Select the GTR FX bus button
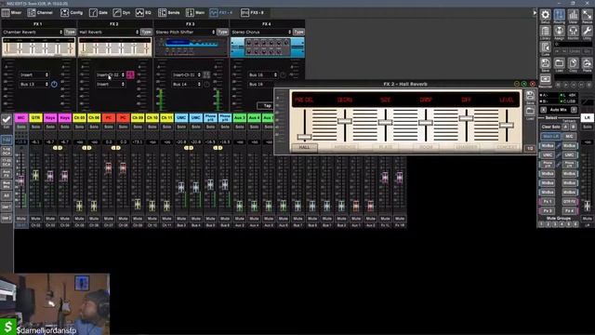The image size is (595, 335). click(570, 201)
